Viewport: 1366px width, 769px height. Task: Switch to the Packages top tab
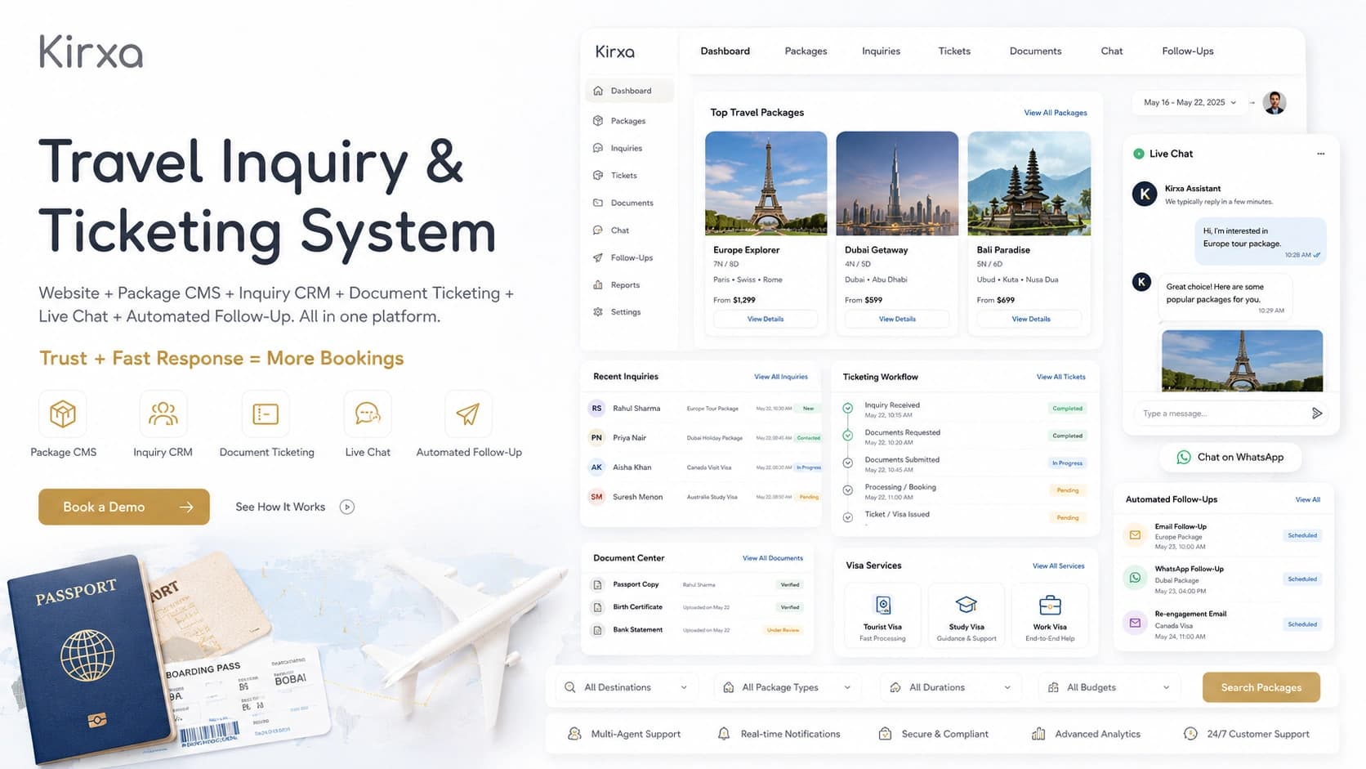(806, 51)
